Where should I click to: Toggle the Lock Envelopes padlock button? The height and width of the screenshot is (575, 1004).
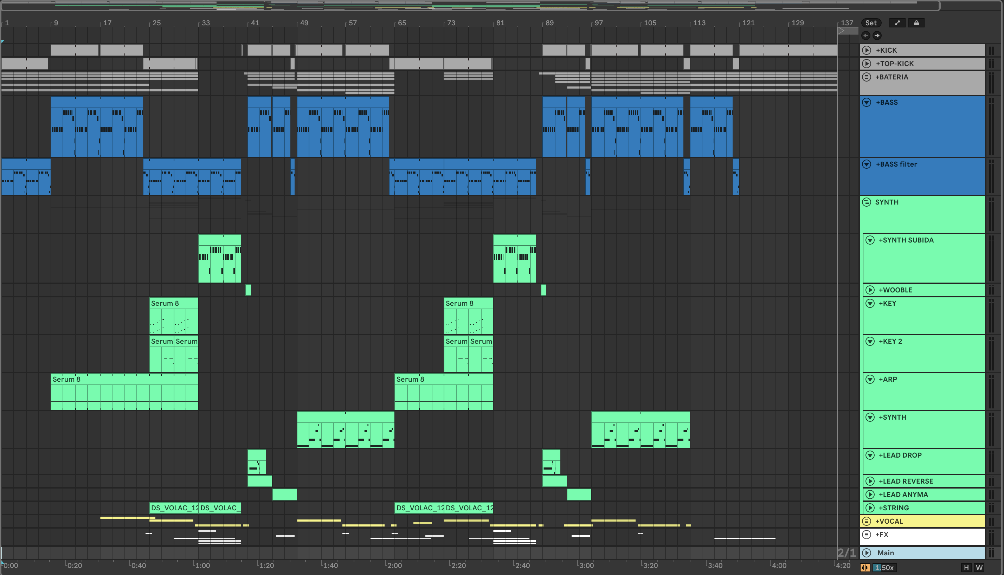click(916, 23)
